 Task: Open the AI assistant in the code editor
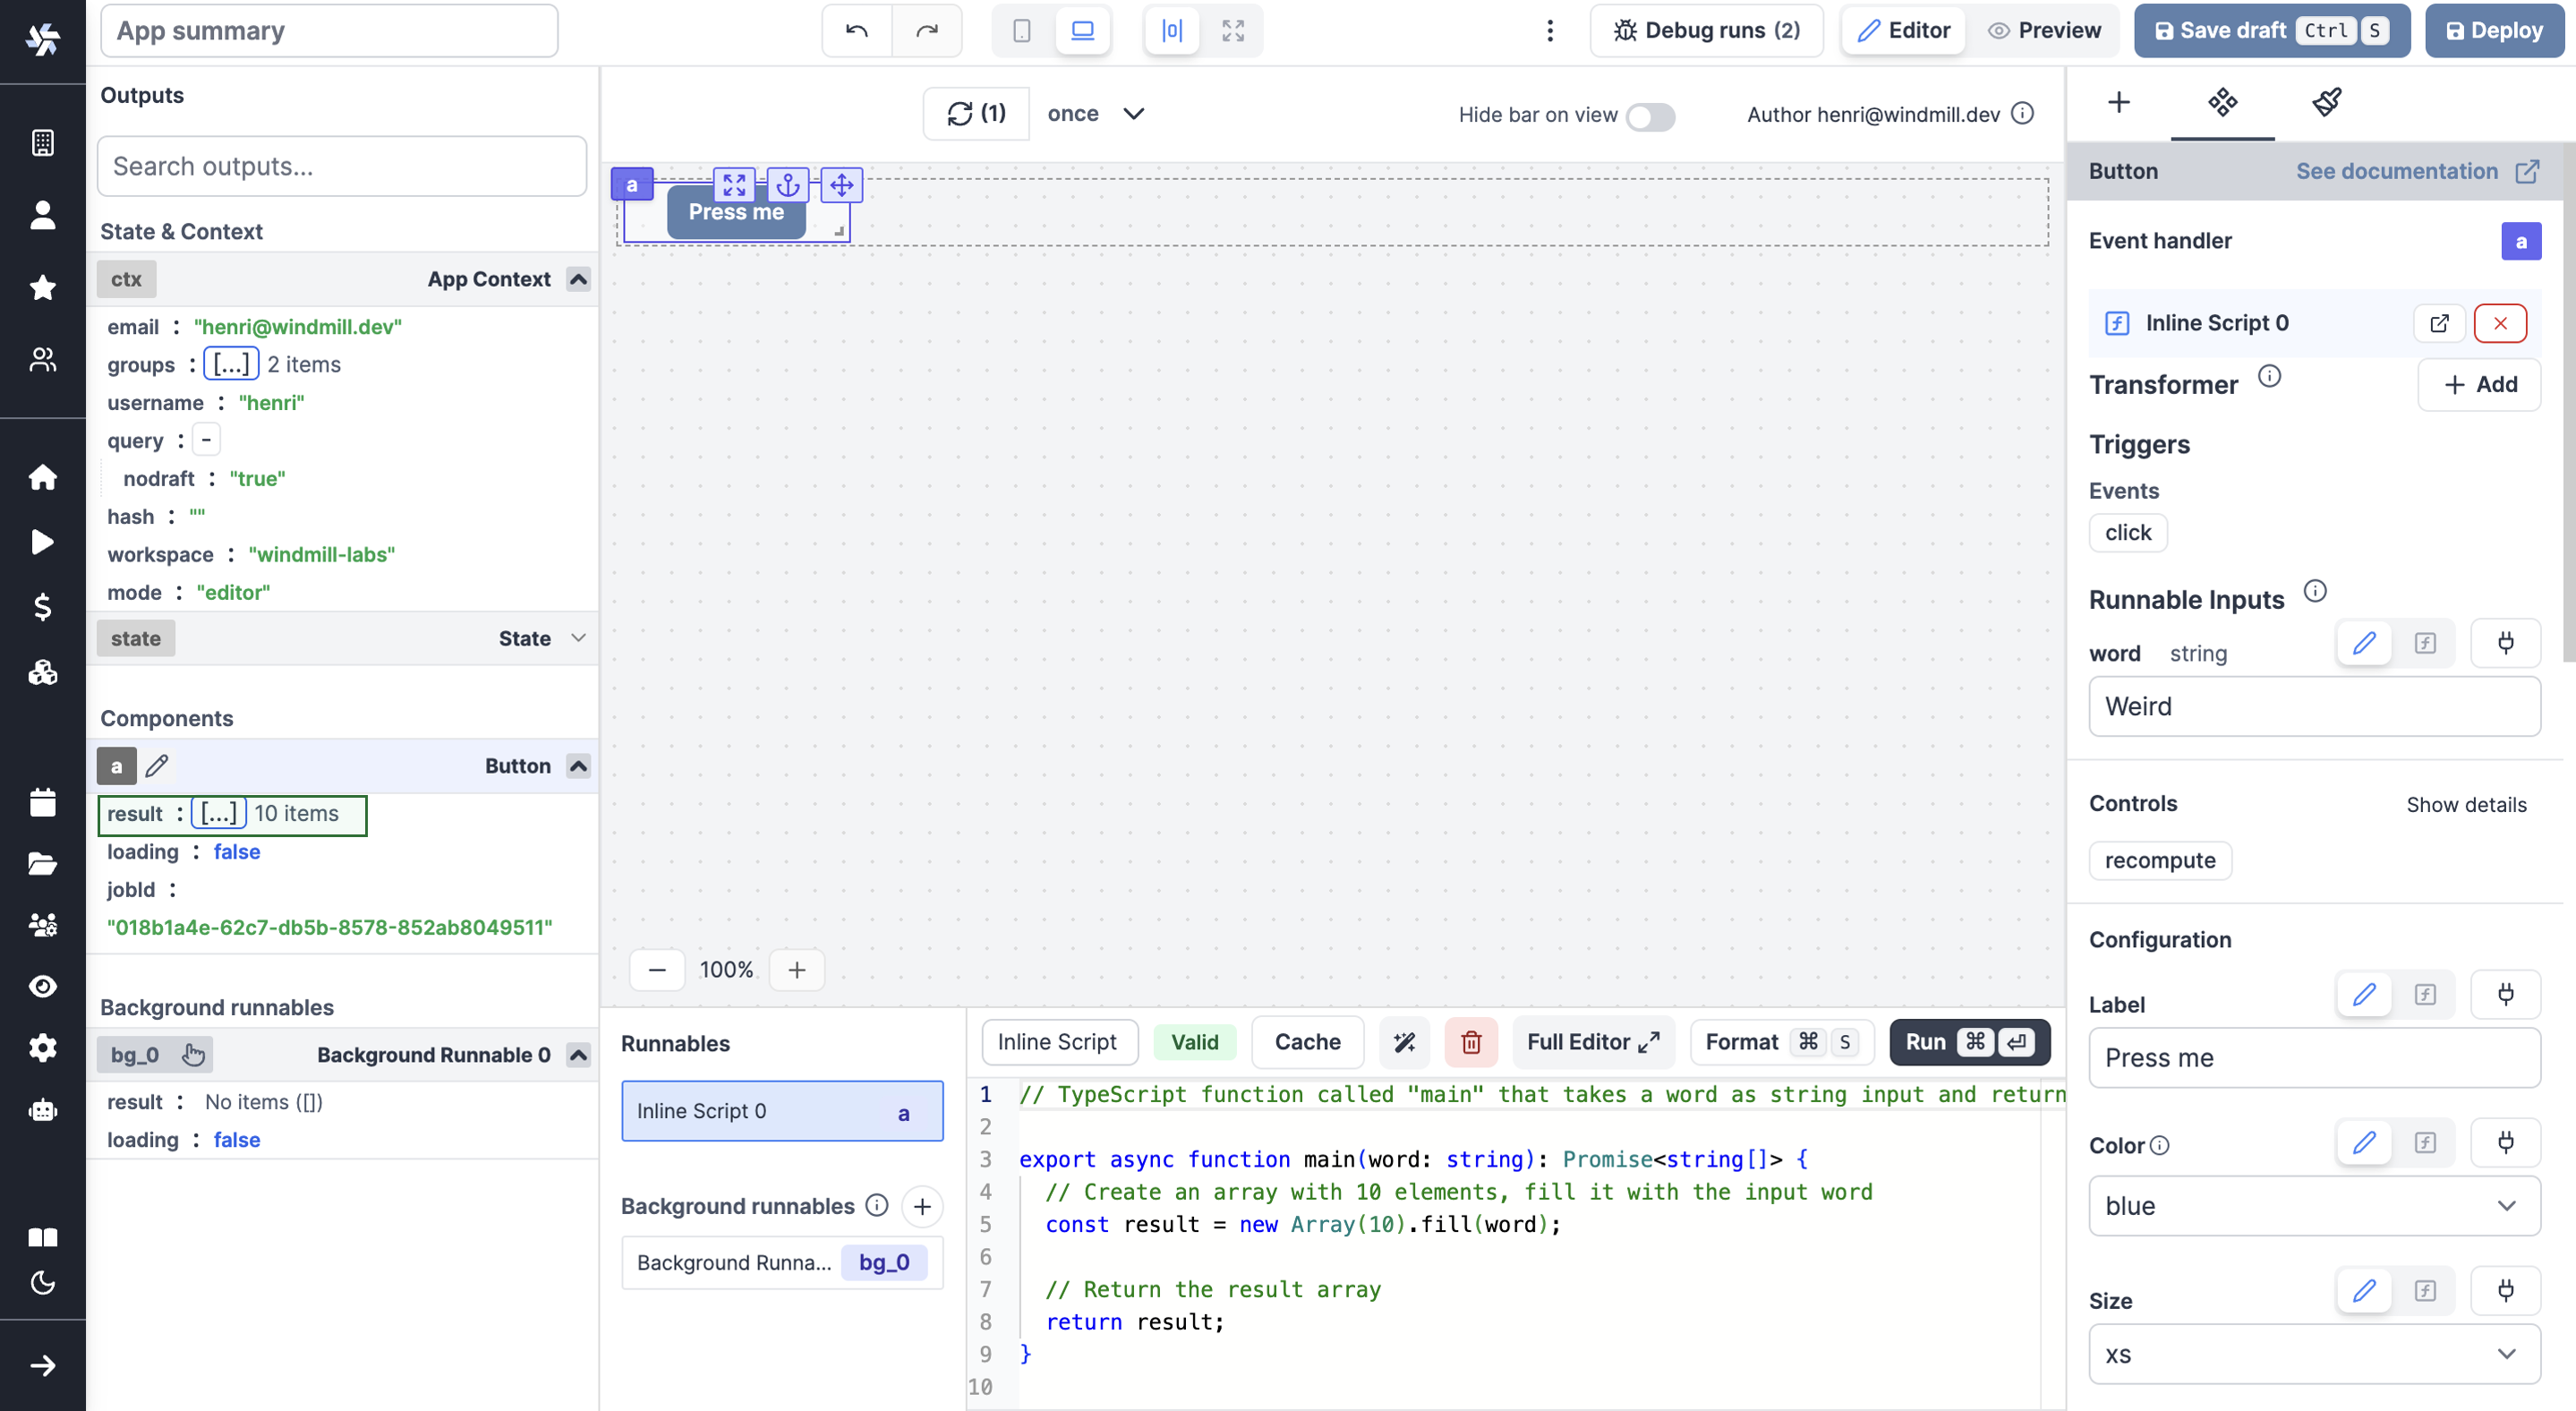click(x=1404, y=1042)
